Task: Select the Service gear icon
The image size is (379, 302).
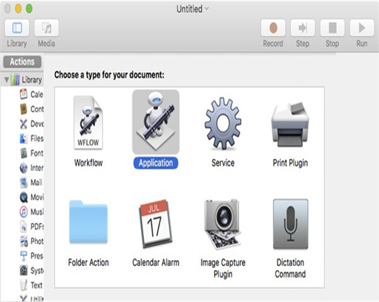Action: [x=223, y=123]
